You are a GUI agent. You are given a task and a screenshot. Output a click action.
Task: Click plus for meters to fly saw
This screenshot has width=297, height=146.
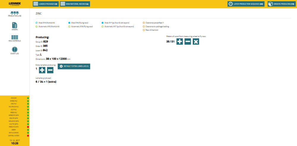(x=180, y=42)
